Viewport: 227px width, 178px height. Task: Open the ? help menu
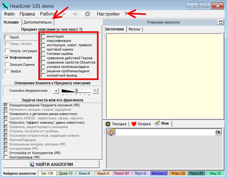click(x=126, y=14)
